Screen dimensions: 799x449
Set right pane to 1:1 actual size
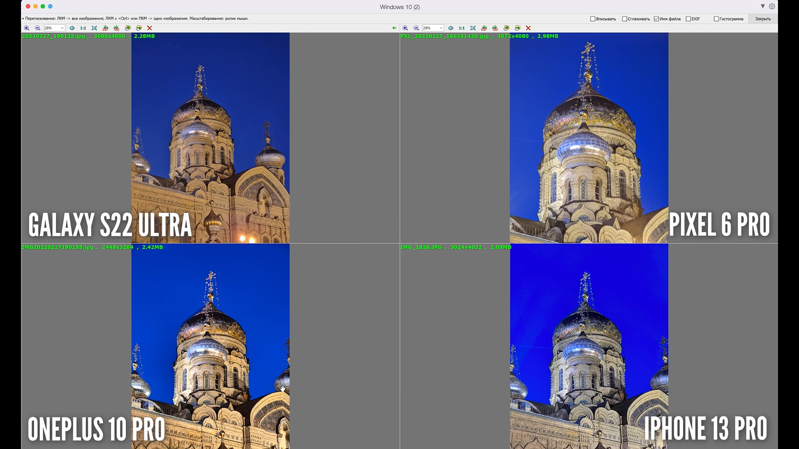(x=461, y=28)
